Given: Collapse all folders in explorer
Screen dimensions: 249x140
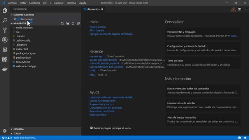Looking at the screenshot, I should tap(79, 23).
